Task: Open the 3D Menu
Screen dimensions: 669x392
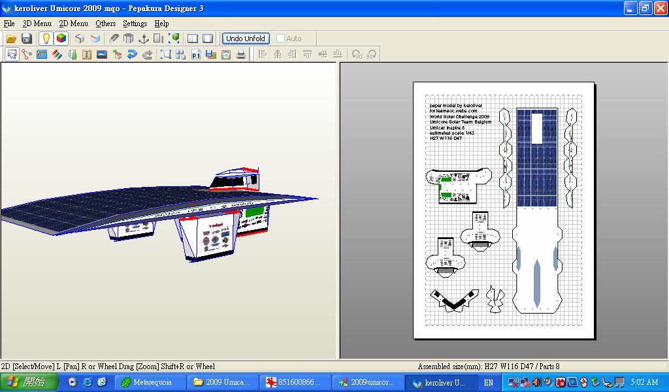Action: tap(37, 24)
